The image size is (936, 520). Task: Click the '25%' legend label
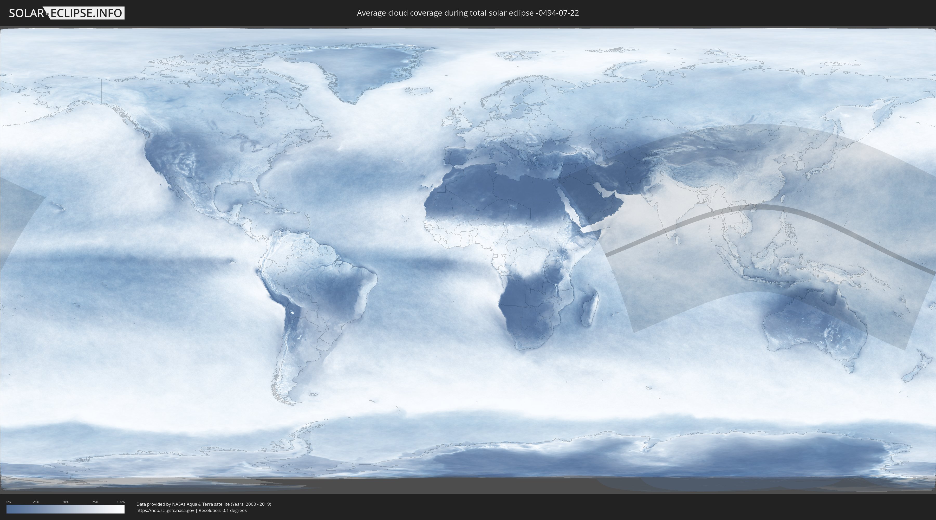tap(36, 502)
